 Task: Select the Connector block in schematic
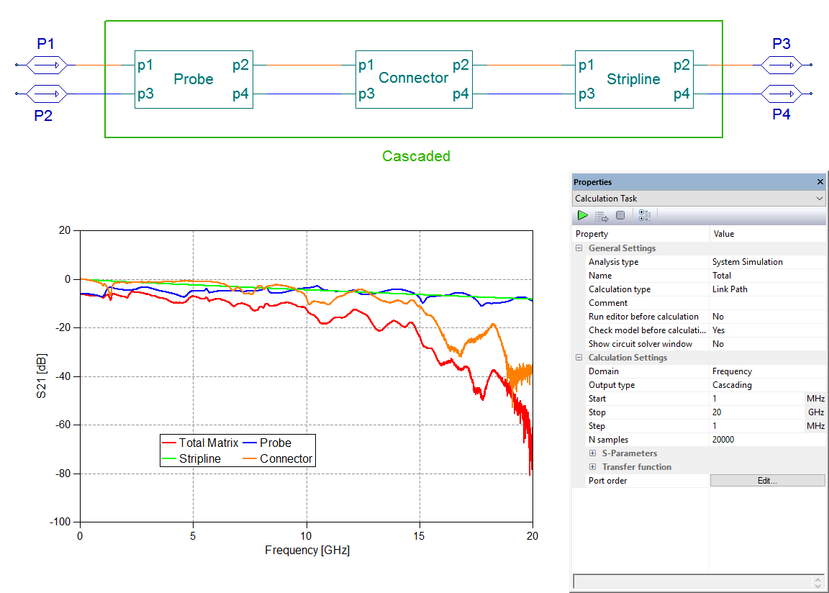pos(414,79)
